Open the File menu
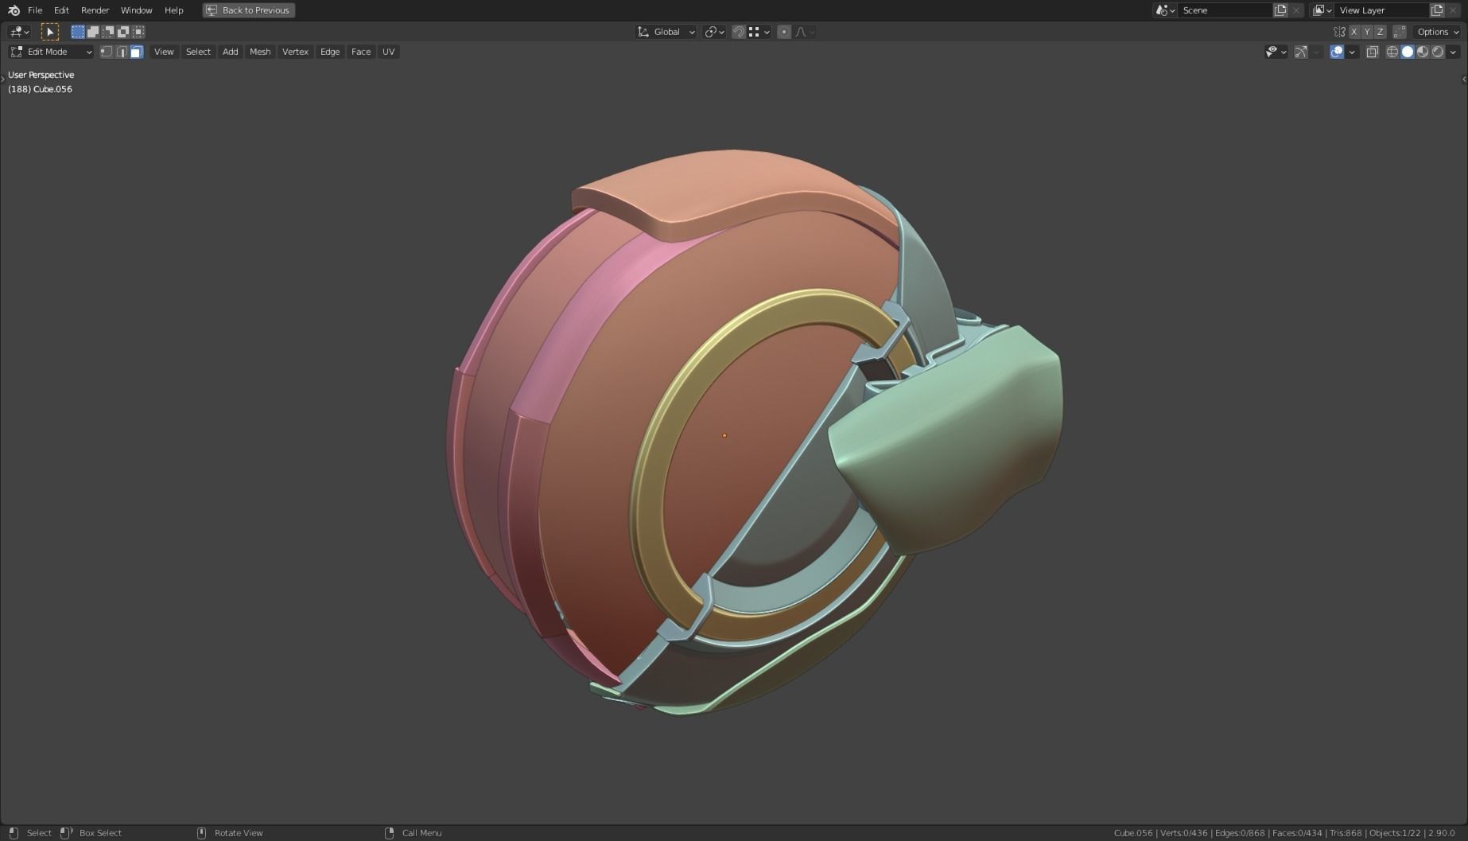Viewport: 1468px width, 841px height. (35, 10)
